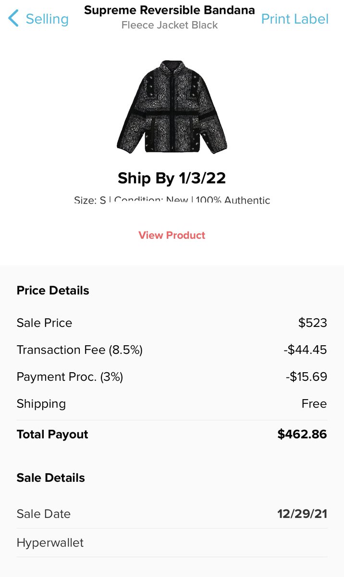The width and height of the screenshot is (344, 577).
Task: Tap the Print Label button
Action: click(295, 19)
